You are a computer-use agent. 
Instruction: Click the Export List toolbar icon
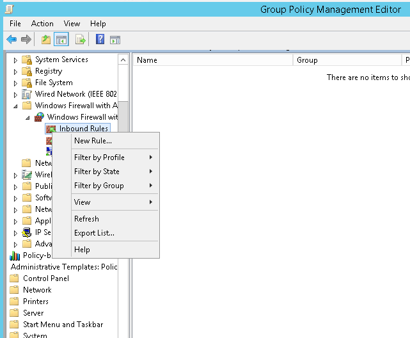[x=81, y=40]
